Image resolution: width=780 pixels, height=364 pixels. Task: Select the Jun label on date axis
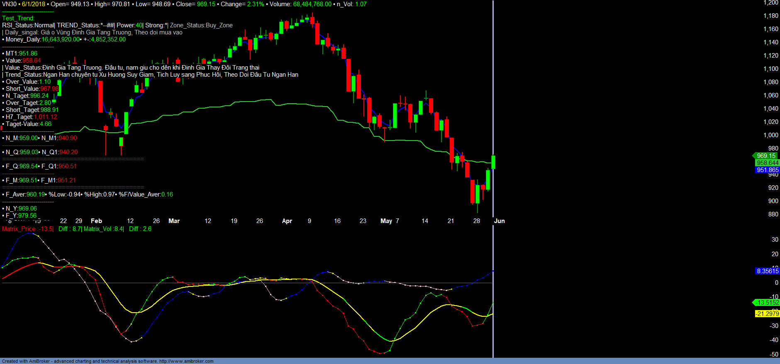pyautogui.click(x=499, y=221)
